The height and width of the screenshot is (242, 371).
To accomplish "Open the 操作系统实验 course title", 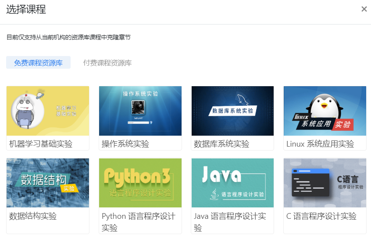I will 125,144.
